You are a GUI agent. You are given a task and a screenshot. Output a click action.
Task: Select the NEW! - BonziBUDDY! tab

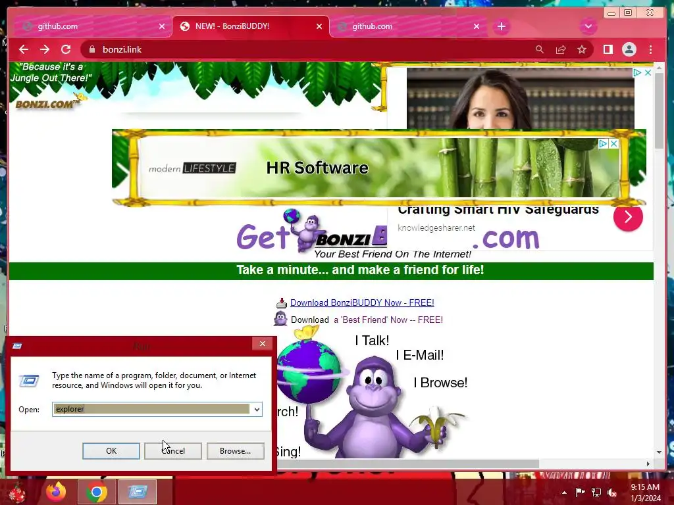[251, 26]
